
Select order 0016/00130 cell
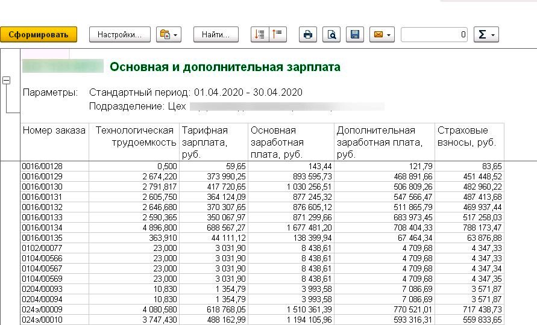(55, 187)
